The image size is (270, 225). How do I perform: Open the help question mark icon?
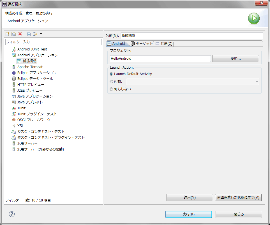pos(12,214)
